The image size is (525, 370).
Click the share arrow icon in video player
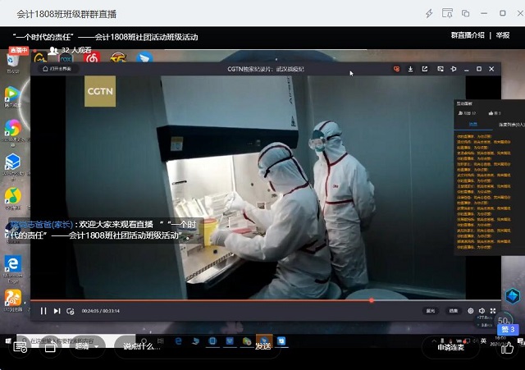coord(425,69)
